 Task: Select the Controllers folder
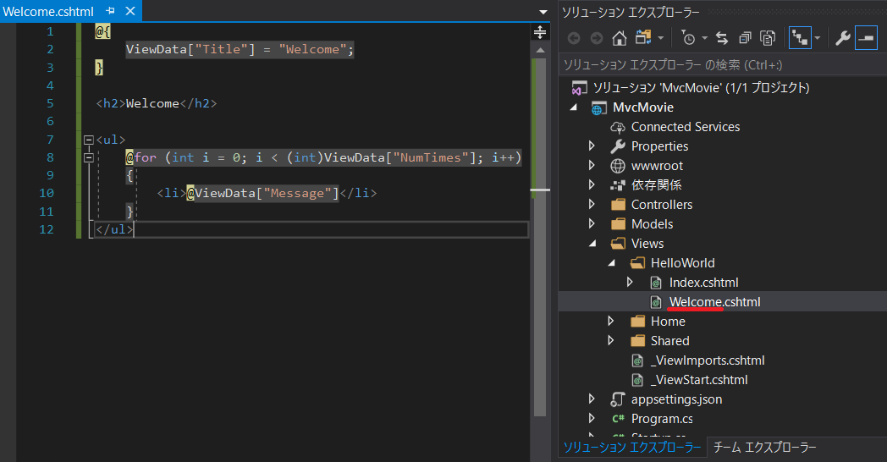(662, 205)
